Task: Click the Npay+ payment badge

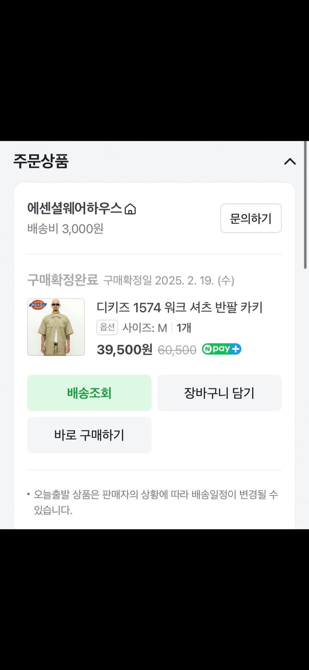Action: (x=221, y=350)
